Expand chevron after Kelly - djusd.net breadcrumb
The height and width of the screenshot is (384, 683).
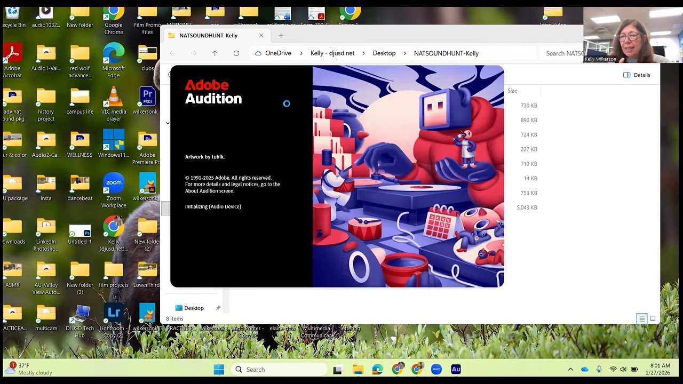[363, 53]
